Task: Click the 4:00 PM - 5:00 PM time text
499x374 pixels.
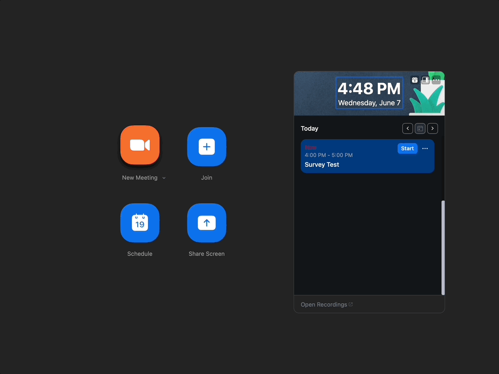Action: tap(329, 155)
